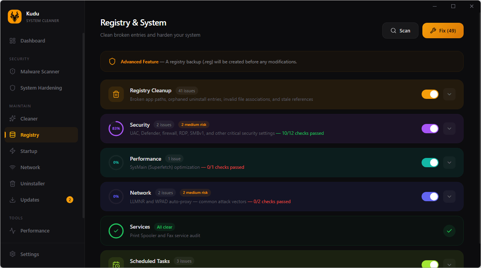Click the shield icon in Advanced Feature banner
This screenshot has width=481, height=268.
coord(112,62)
